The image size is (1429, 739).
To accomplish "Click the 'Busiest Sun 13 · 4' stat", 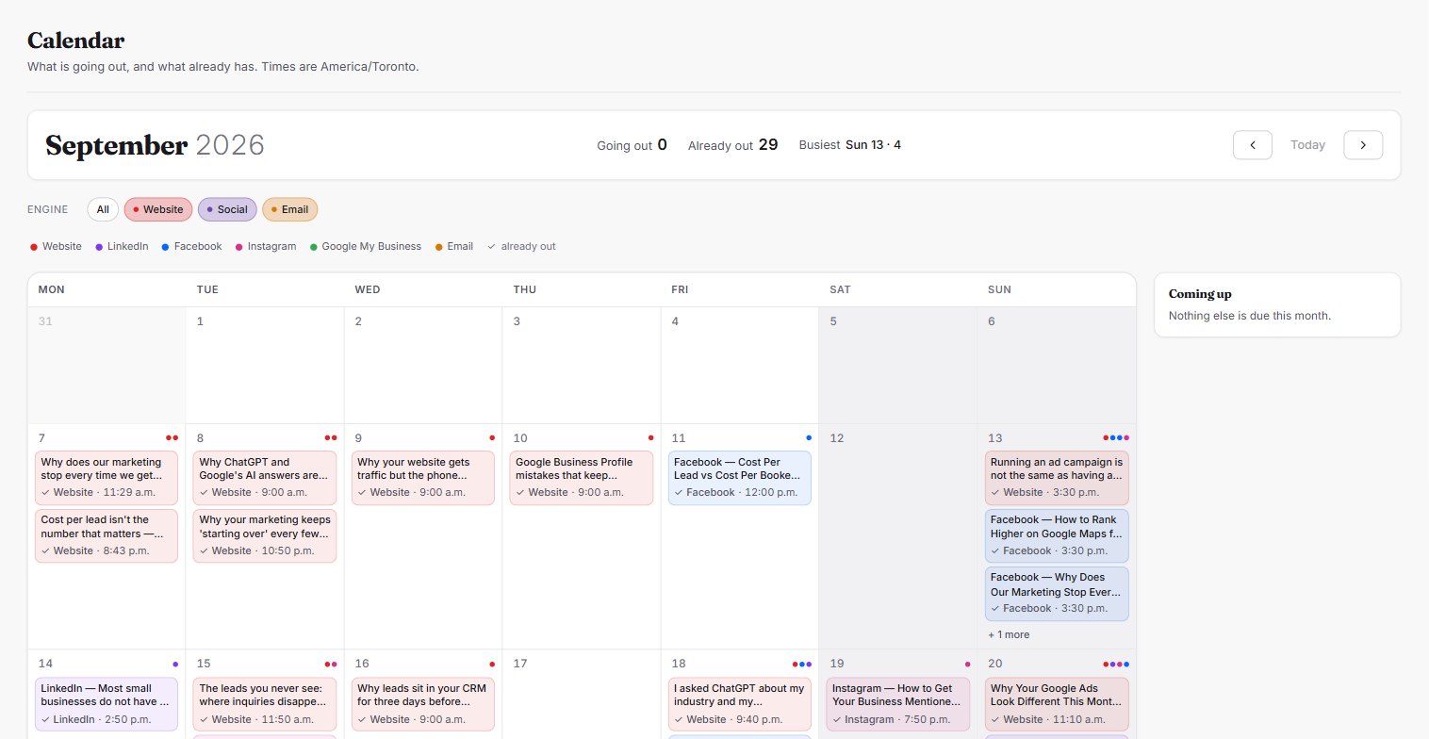I will (x=849, y=145).
